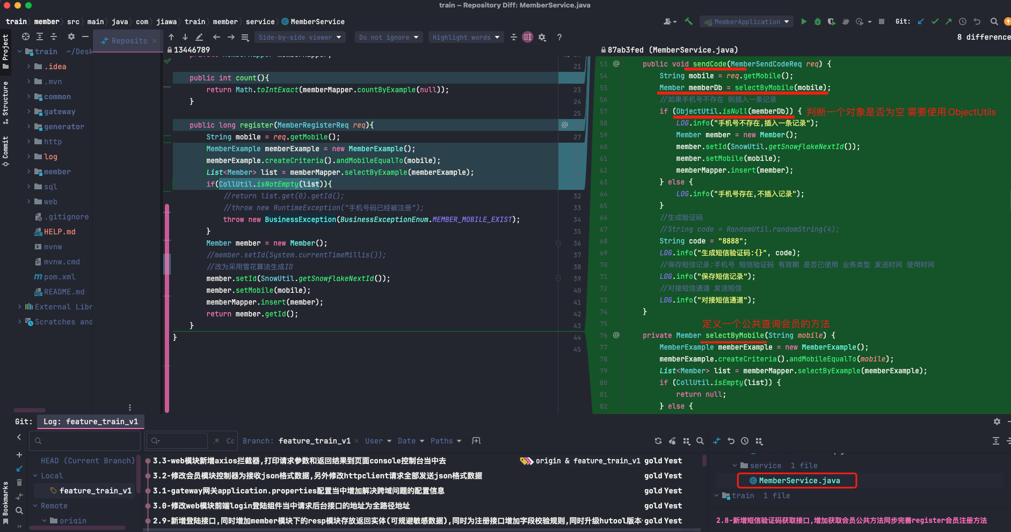Click the 'service' breadcrumb item

[x=260, y=21]
